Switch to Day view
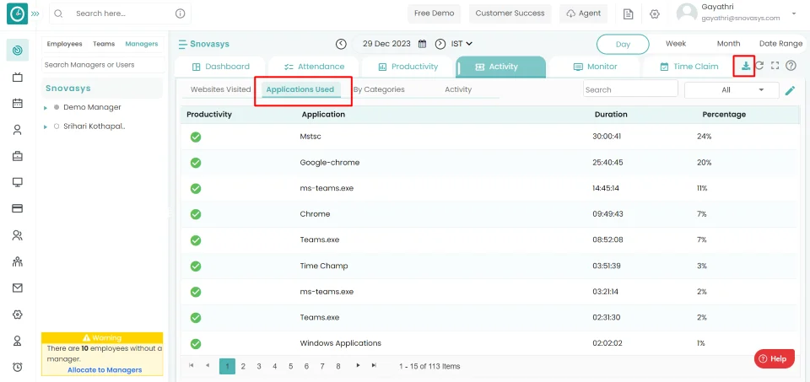The image size is (810, 382). pos(623,45)
